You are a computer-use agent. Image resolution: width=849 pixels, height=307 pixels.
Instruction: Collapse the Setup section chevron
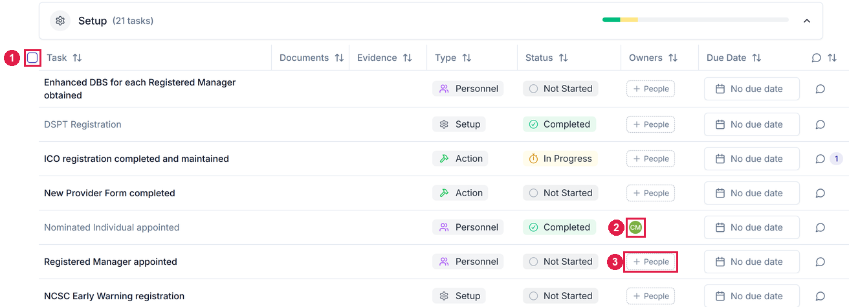(807, 21)
